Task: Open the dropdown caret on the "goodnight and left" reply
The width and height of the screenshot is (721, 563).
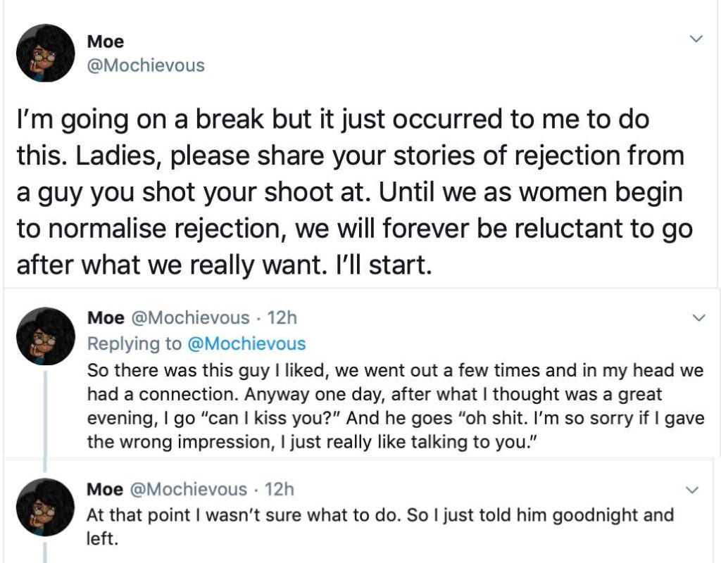Action: [693, 489]
